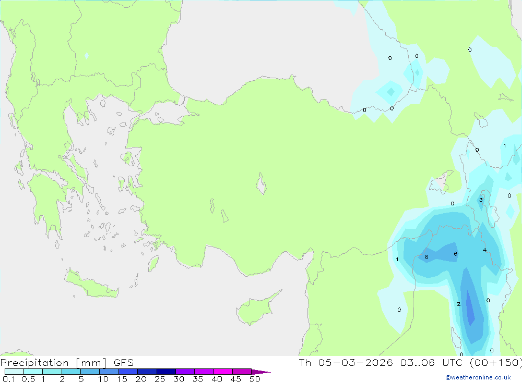Click the 40–45 mm magenta legend swatch
522x382 pixels.
(x=223, y=372)
